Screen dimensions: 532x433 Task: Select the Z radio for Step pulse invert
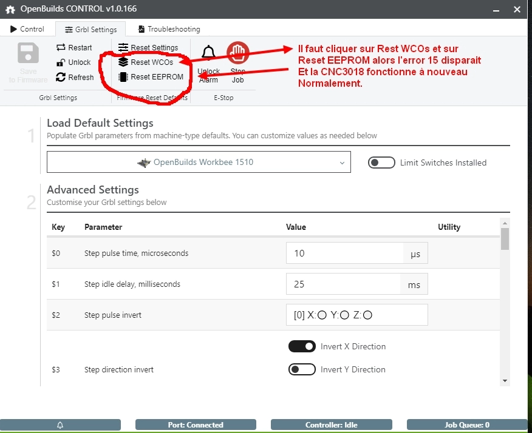(x=367, y=315)
